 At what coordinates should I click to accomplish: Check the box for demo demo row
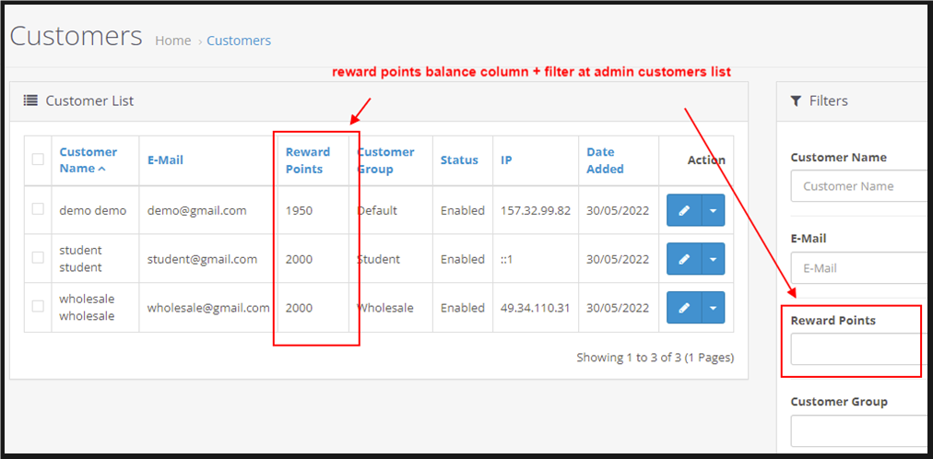[38, 209]
